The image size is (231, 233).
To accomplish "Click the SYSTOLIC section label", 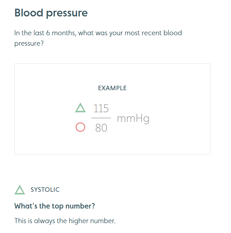I will coord(45,190).
